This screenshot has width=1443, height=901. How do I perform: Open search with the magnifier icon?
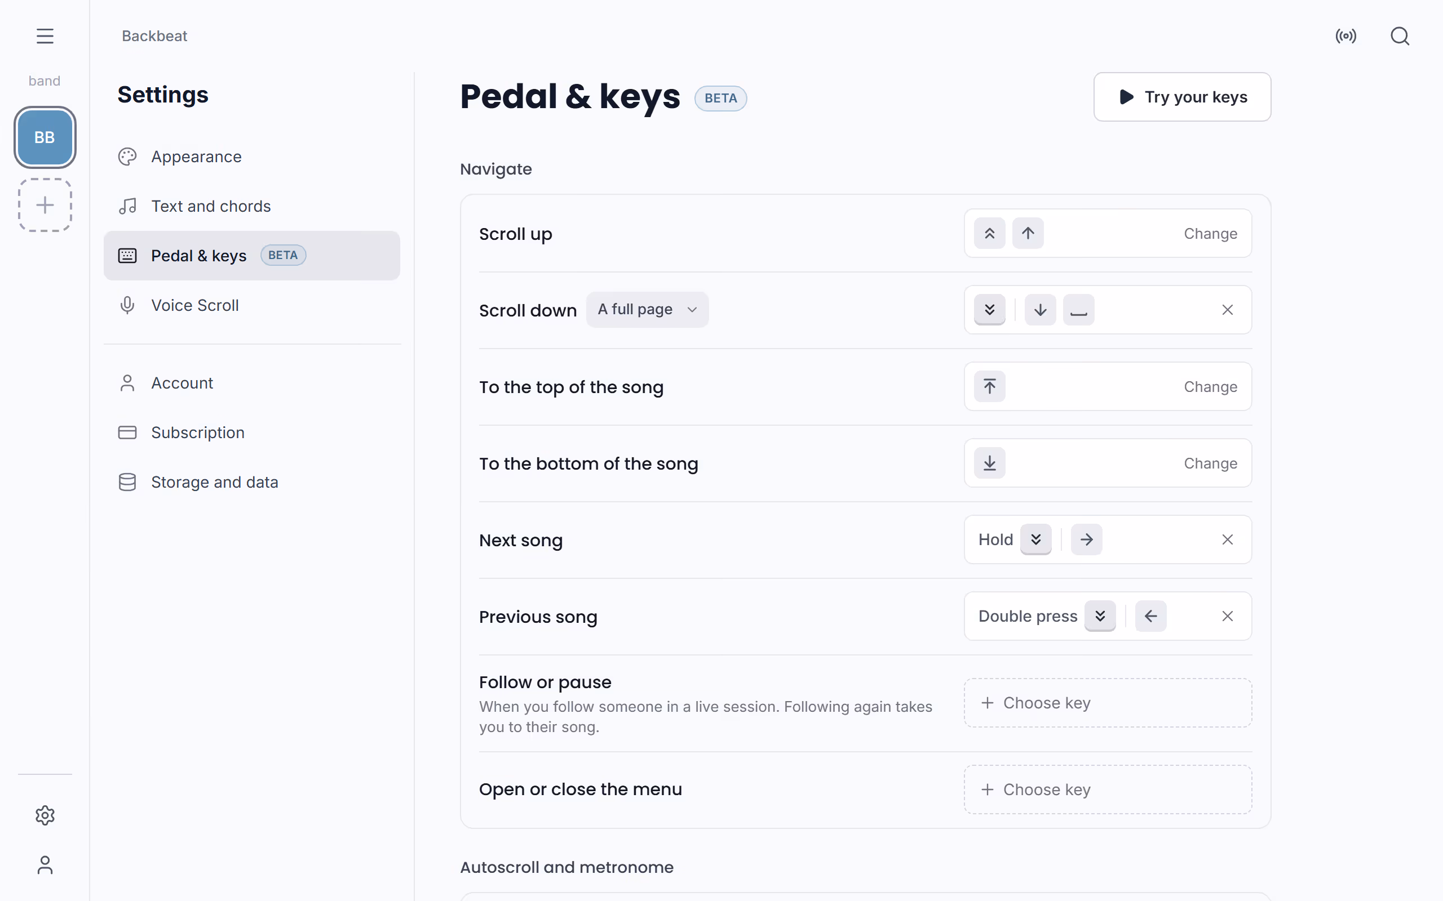1400,37
